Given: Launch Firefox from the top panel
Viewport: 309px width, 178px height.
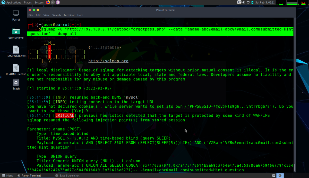Looking at the screenshot, I should click(48, 2).
